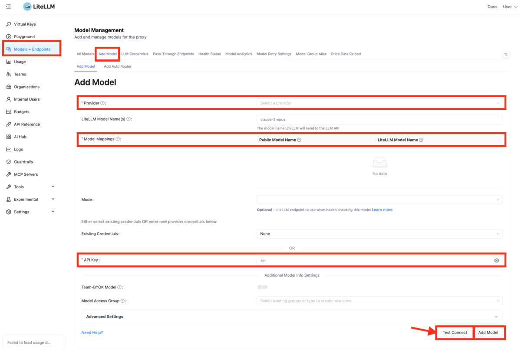Open Playground via its sidebar icon
Image resolution: width=521 pixels, height=350 pixels.
(x=9, y=37)
